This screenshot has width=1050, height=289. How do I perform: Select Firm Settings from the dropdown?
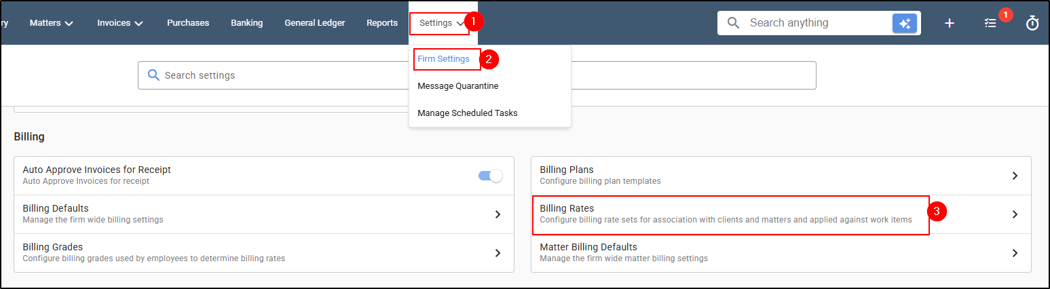443,59
